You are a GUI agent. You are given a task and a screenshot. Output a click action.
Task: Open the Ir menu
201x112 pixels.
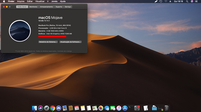[x=48, y=1]
